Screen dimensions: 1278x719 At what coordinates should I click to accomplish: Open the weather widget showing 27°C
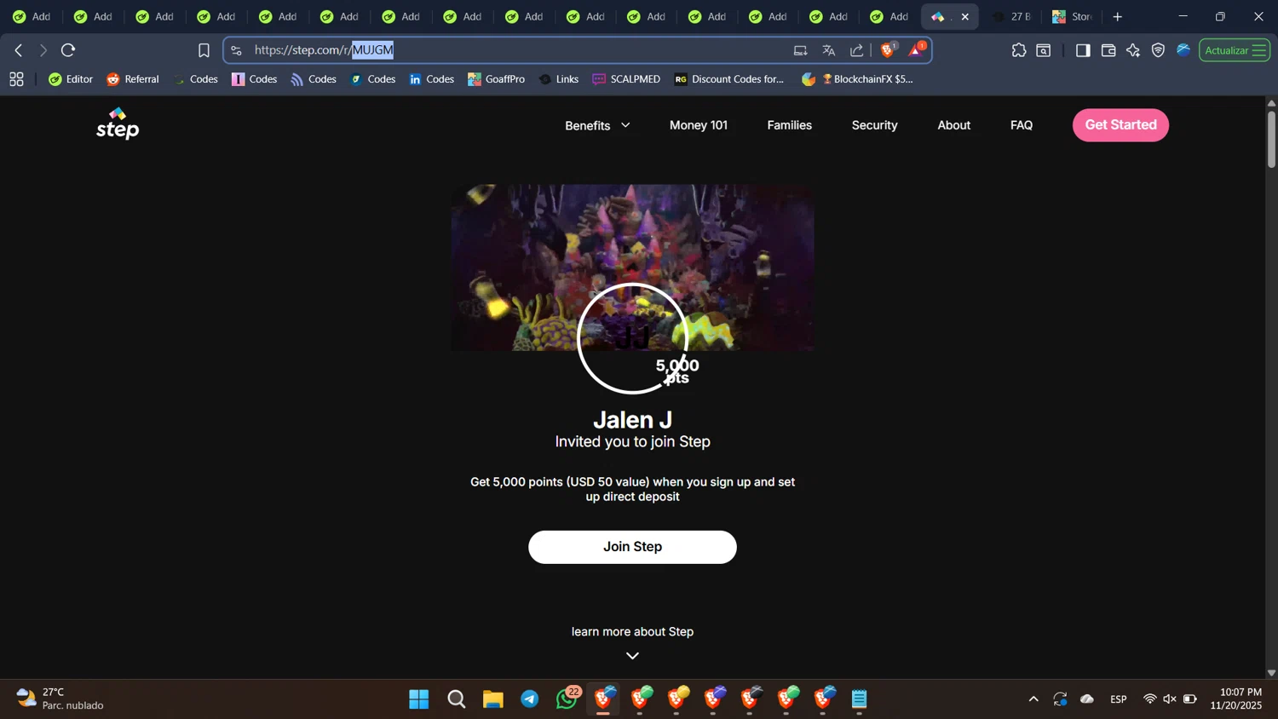[x=60, y=699]
